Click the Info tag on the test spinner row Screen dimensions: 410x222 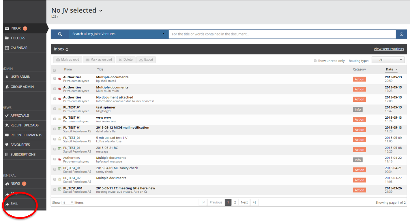tap(358, 109)
